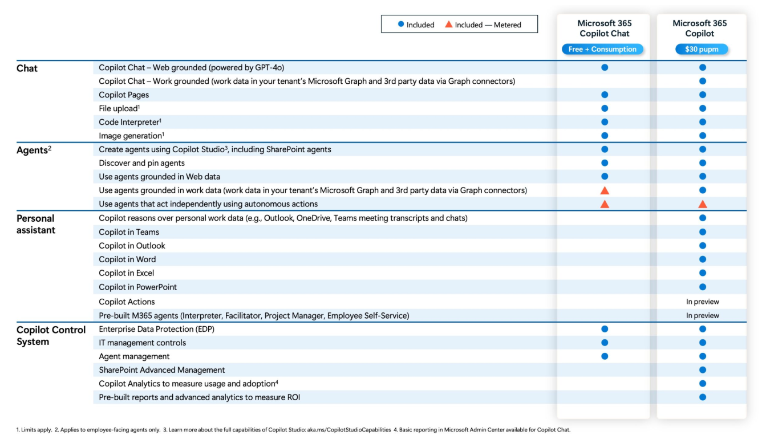Click 'Copilot Pages' feature row label
This screenshot has width=766, height=435.
pos(124,95)
